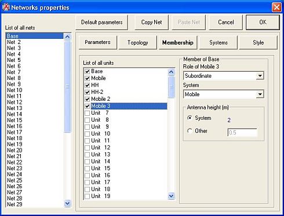284x216 pixels.
Task: Click the nets list scroll up arrow
Action: point(67,36)
